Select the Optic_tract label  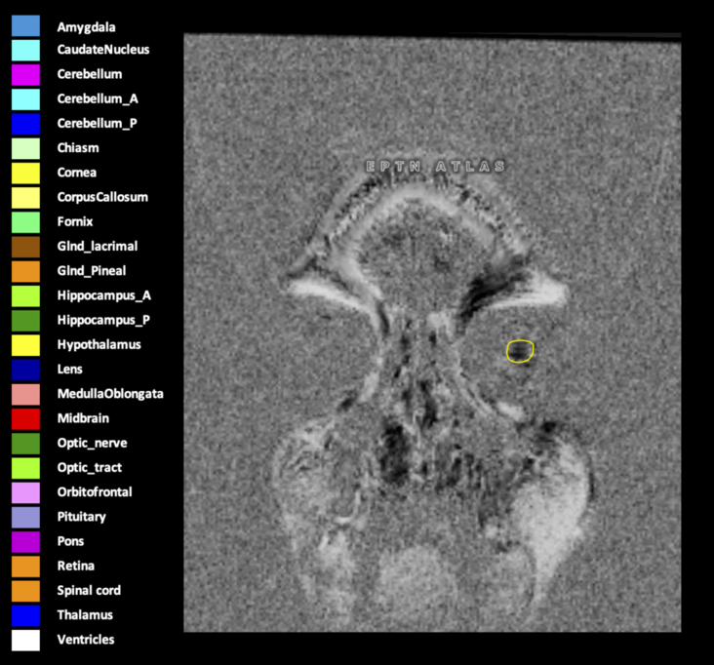pos(90,467)
